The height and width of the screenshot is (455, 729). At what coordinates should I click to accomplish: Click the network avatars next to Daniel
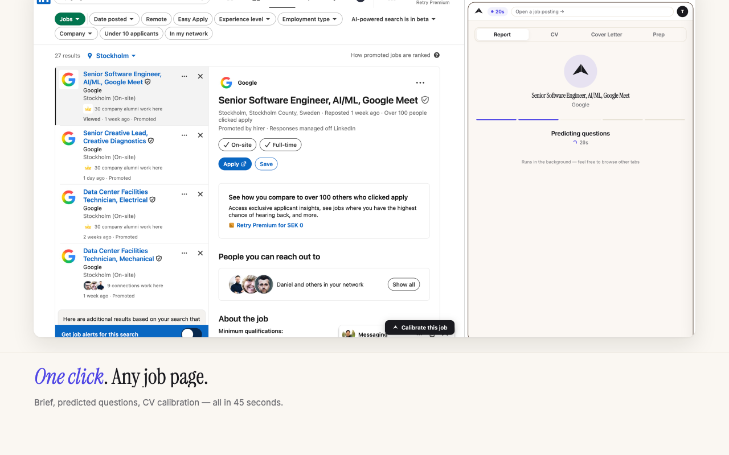(251, 284)
